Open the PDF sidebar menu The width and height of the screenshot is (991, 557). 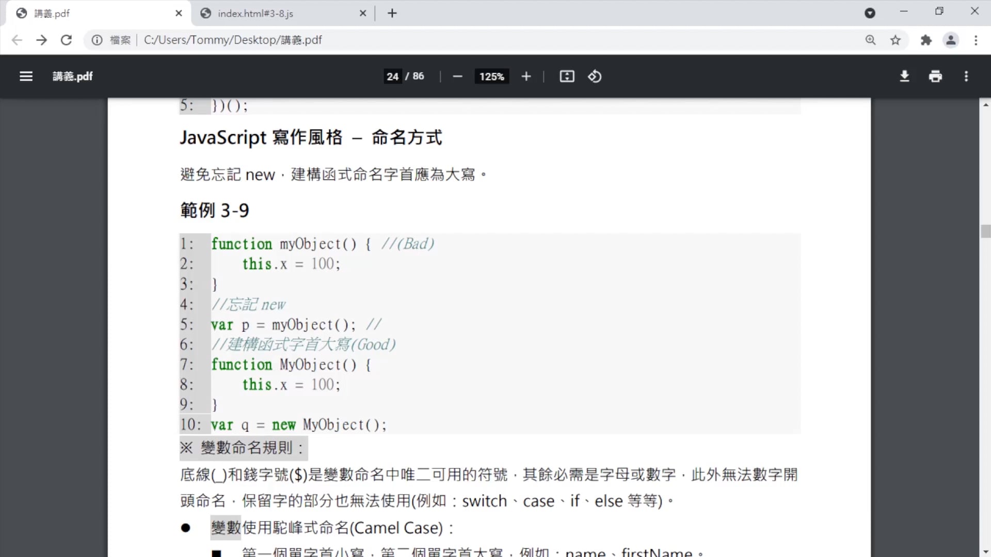(x=26, y=76)
